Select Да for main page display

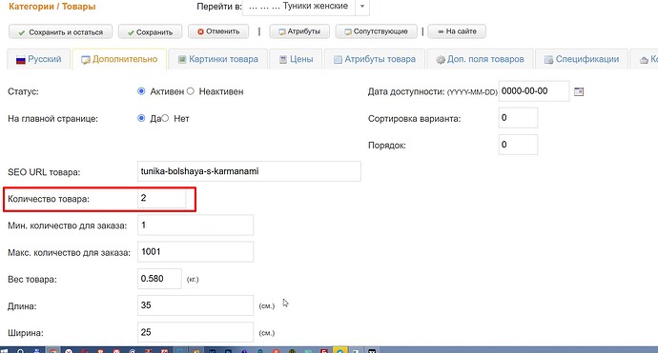click(141, 118)
